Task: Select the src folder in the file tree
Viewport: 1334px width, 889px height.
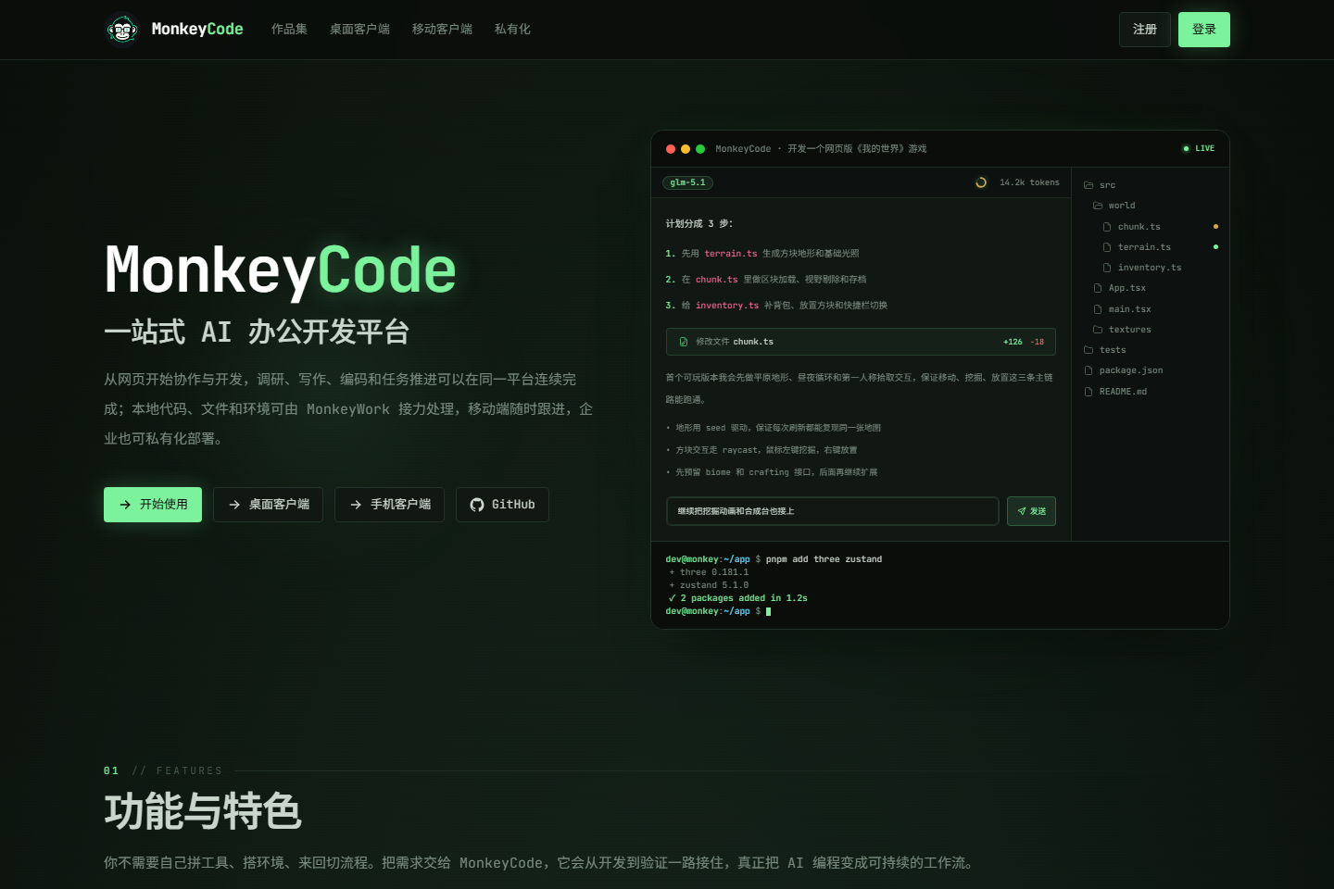Action: click(x=1100, y=185)
